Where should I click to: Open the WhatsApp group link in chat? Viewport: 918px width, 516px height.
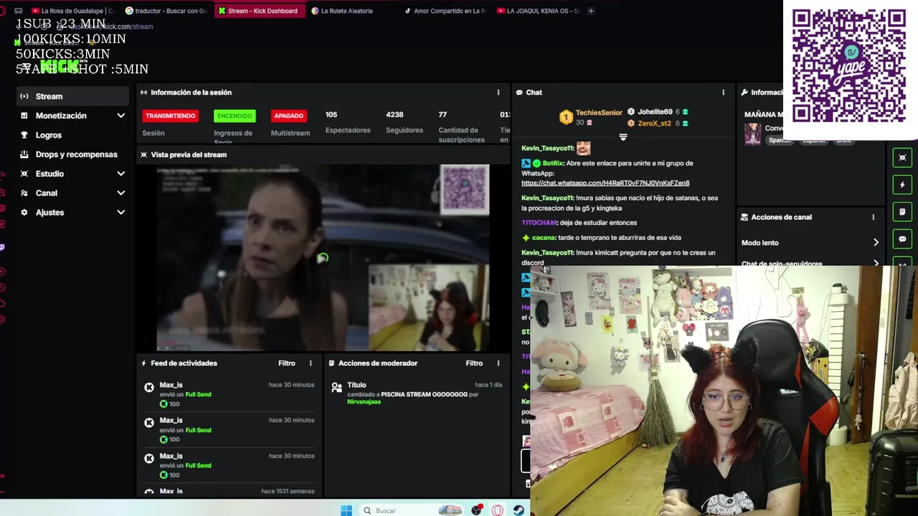605,183
